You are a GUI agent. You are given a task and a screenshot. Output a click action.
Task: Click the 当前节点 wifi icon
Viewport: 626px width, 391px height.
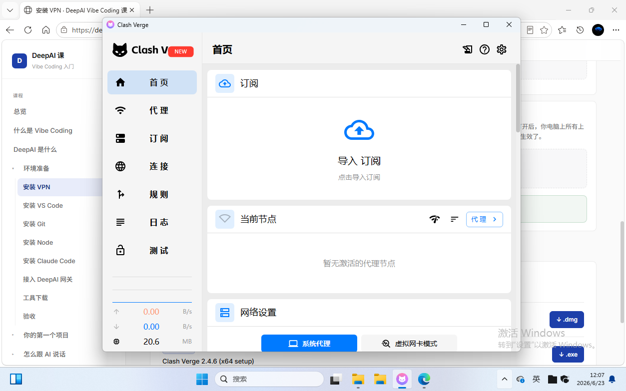(225, 219)
